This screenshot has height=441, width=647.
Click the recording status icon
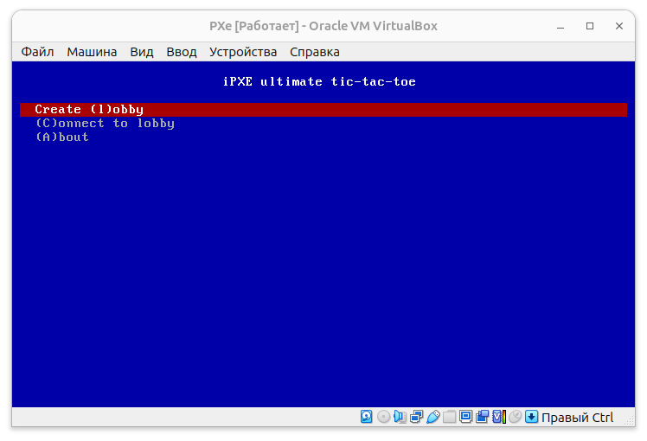(483, 417)
